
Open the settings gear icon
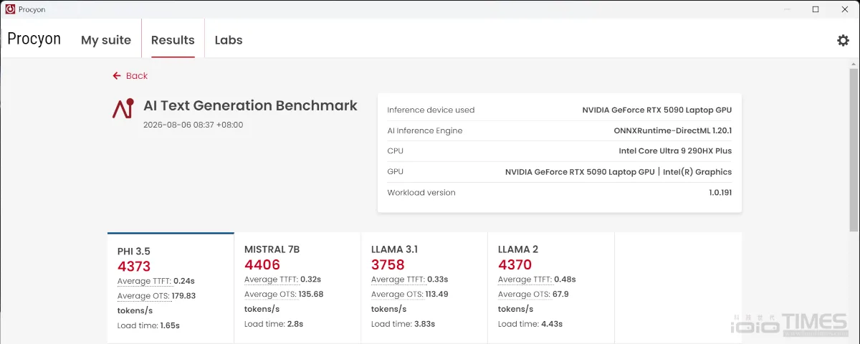click(843, 40)
